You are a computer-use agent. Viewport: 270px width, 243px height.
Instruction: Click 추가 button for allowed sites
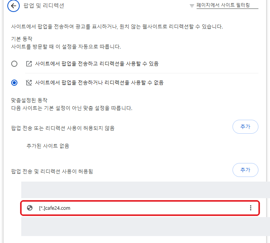[245, 170]
